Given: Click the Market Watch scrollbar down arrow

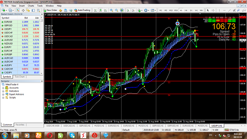Looking at the screenshot, I should tap(42, 73).
